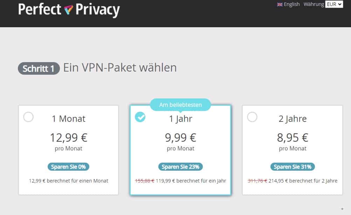Screen dimensions: 351x215
Task: Click the Am beliebtesten badge
Action: pos(180,105)
